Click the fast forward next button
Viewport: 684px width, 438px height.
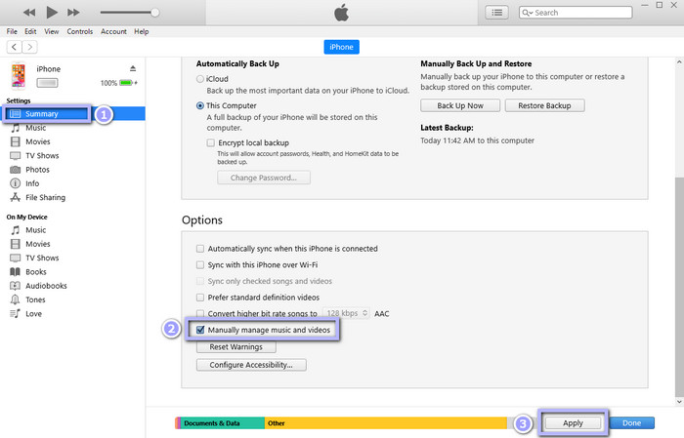pos(73,12)
